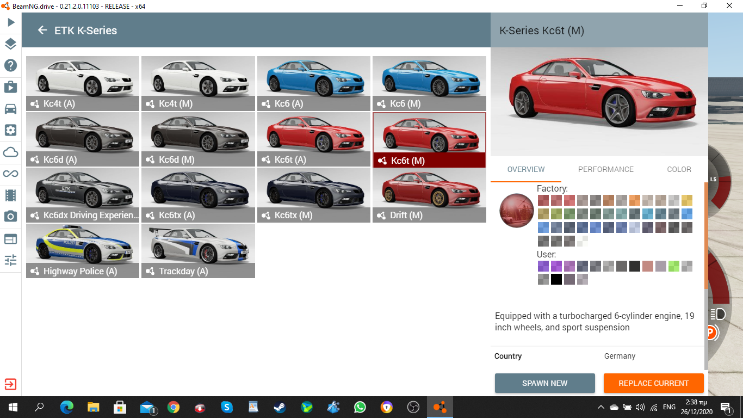The height and width of the screenshot is (418, 743).
Task: Select the Highway Police (A) car
Action: click(x=83, y=251)
